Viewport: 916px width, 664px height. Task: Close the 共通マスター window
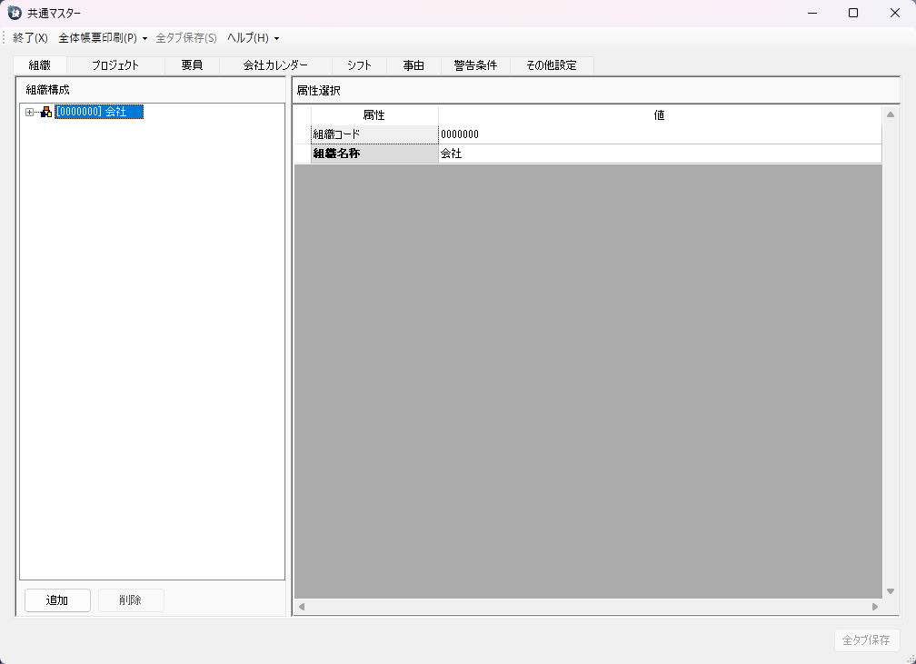click(x=895, y=13)
